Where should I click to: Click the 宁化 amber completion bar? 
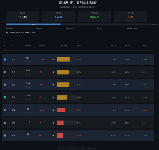click(x=63, y=72)
